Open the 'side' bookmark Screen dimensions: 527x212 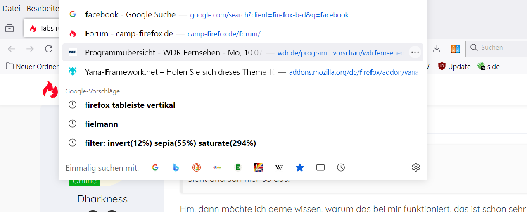click(489, 66)
